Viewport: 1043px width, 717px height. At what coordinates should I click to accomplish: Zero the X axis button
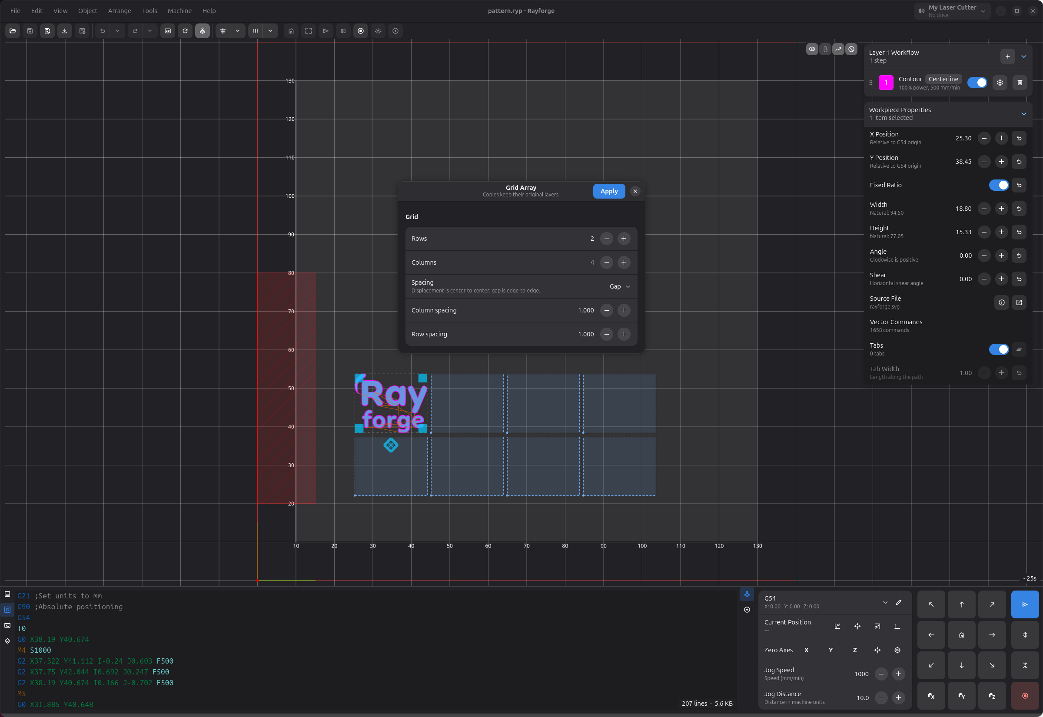coord(806,650)
